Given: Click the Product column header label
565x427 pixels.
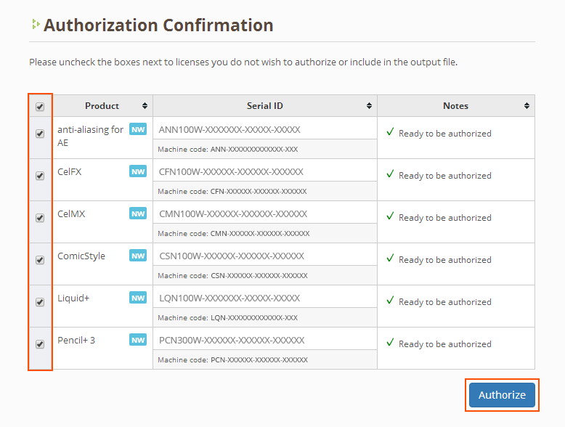Looking at the screenshot, I should 102,106.
